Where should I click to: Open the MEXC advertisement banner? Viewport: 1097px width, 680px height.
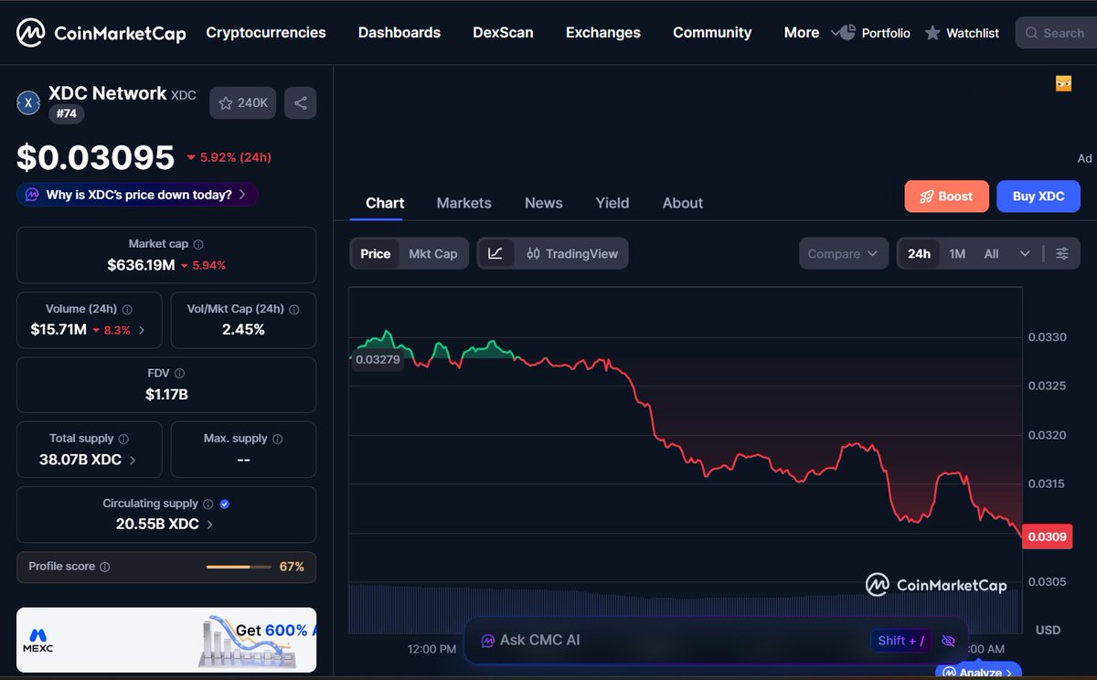pyautogui.click(x=166, y=640)
